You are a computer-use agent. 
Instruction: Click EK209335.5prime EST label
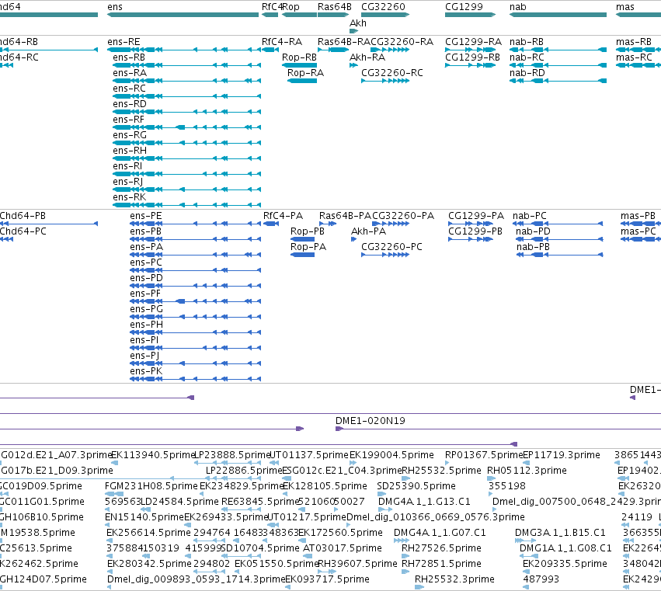[x=565, y=564]
